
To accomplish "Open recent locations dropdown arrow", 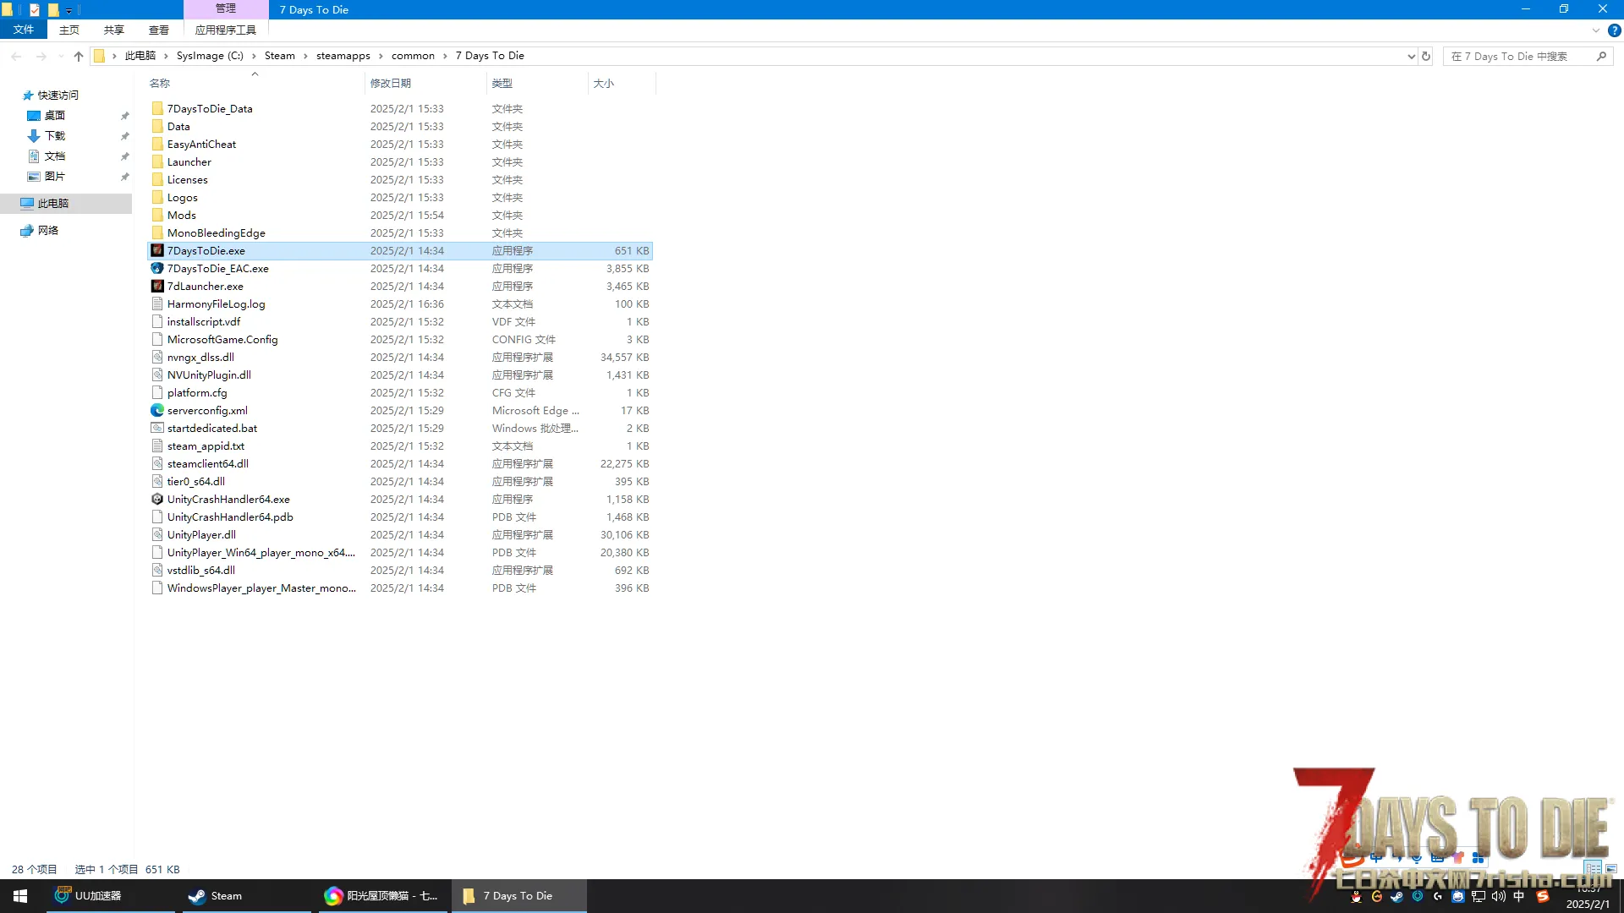I will [x=61, y=57].
